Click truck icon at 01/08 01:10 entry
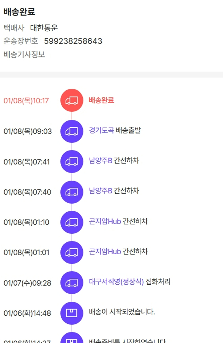223x343 pixels. (x=72, y=222)
